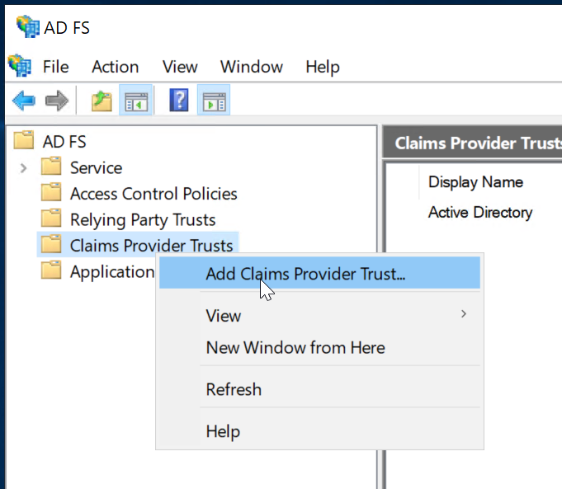Open the Help menu in menu bar
Image resolution: width=562 pixels, height=489 pixels.
323,67
